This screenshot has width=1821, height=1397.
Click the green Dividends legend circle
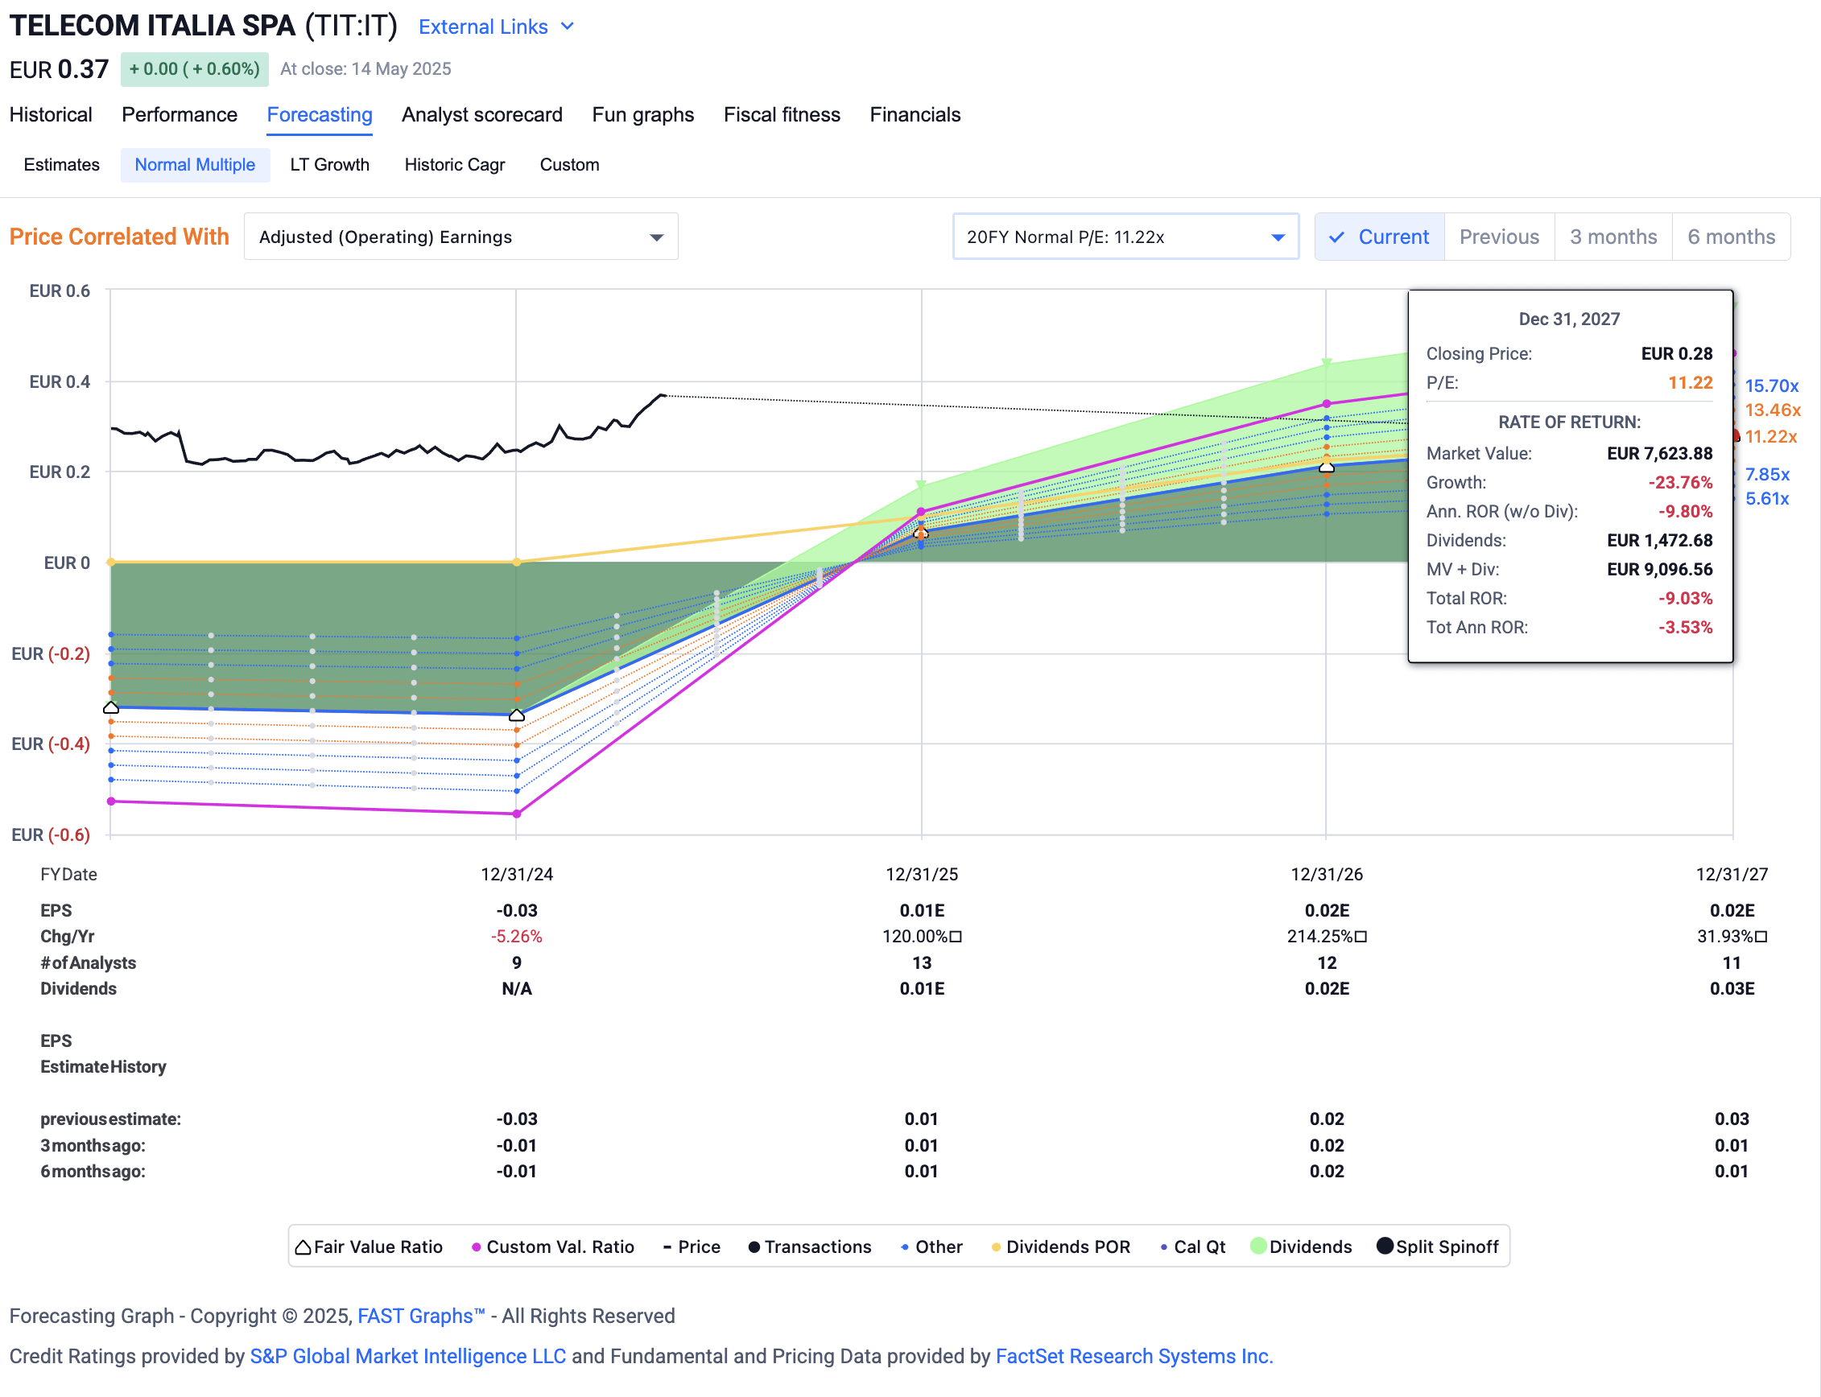(1257, 1246)
